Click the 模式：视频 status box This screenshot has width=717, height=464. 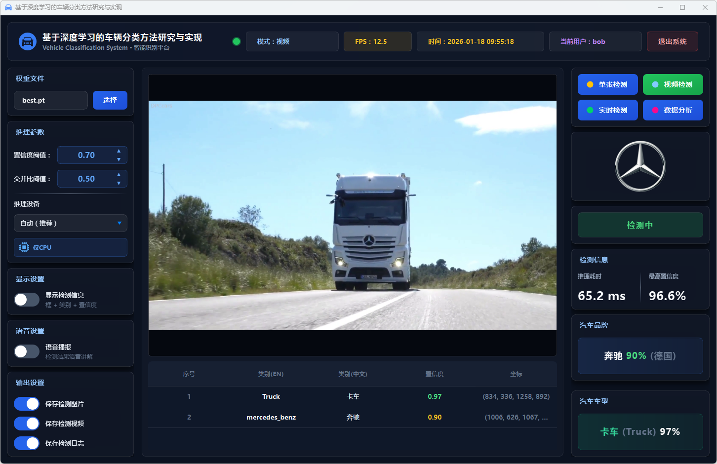click(x=292, y=41)
